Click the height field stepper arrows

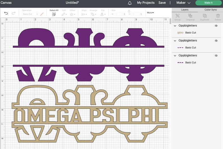coord(141,14)
